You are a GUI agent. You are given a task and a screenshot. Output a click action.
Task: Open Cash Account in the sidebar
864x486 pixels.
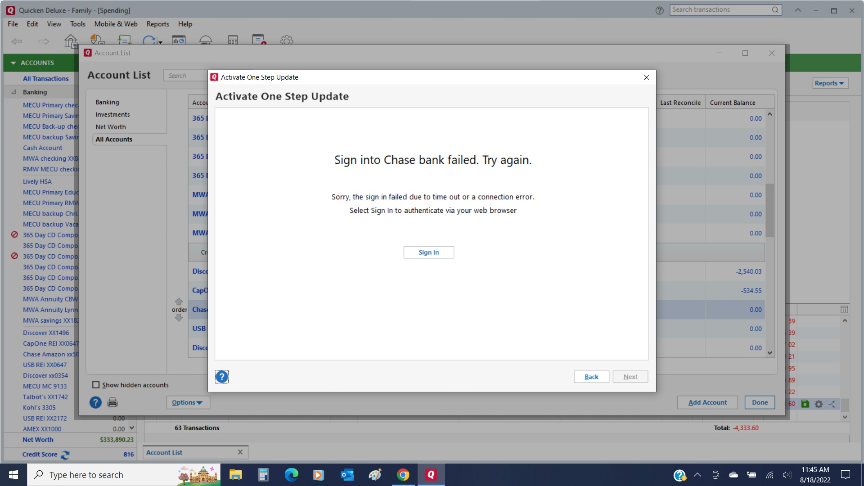click(x=43, y=148)
